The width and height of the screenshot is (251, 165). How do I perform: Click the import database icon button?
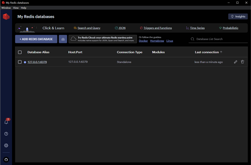coord(63,39)
